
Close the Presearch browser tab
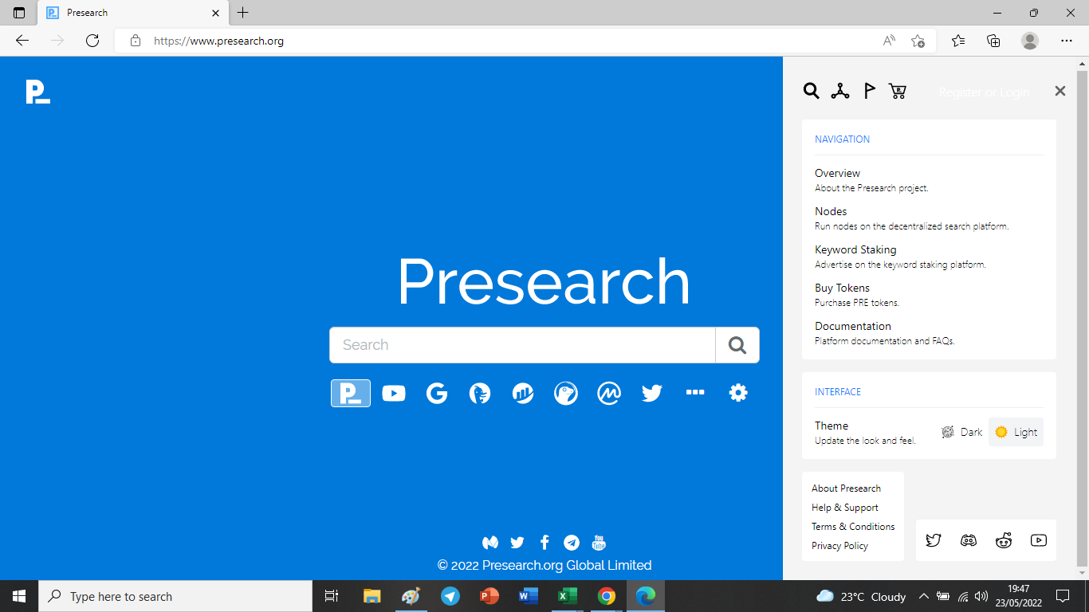[215, 13]
